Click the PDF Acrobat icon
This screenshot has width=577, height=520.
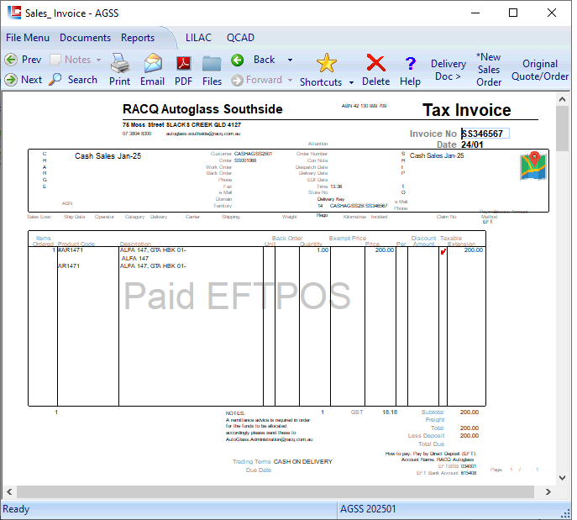(184, 63)
